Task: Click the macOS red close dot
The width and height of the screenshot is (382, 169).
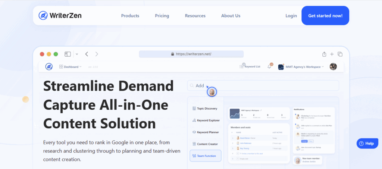Action: pyautogui.click(x=42, y=54)
